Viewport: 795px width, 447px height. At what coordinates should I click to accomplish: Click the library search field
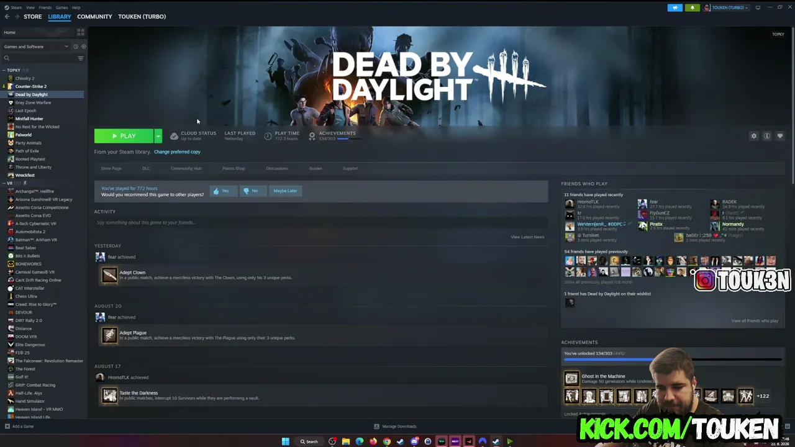pyautogui.click(x=39, y=58)
